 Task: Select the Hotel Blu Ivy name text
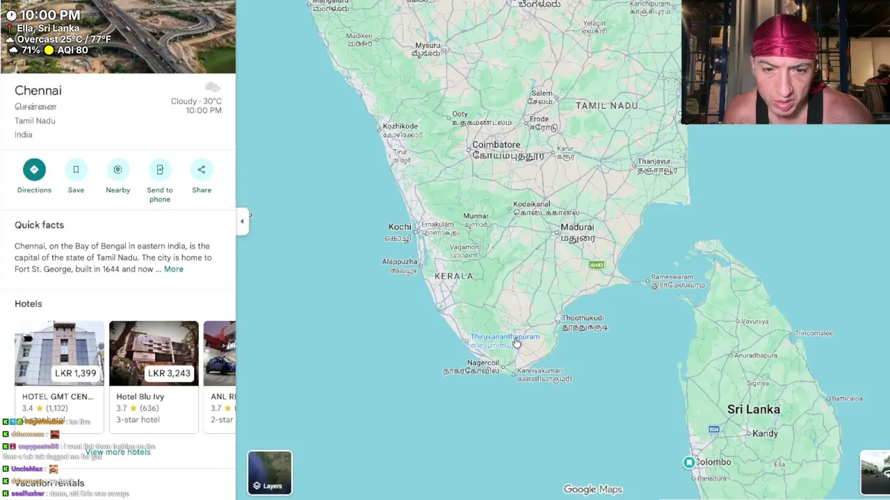[x=140, y=397]
